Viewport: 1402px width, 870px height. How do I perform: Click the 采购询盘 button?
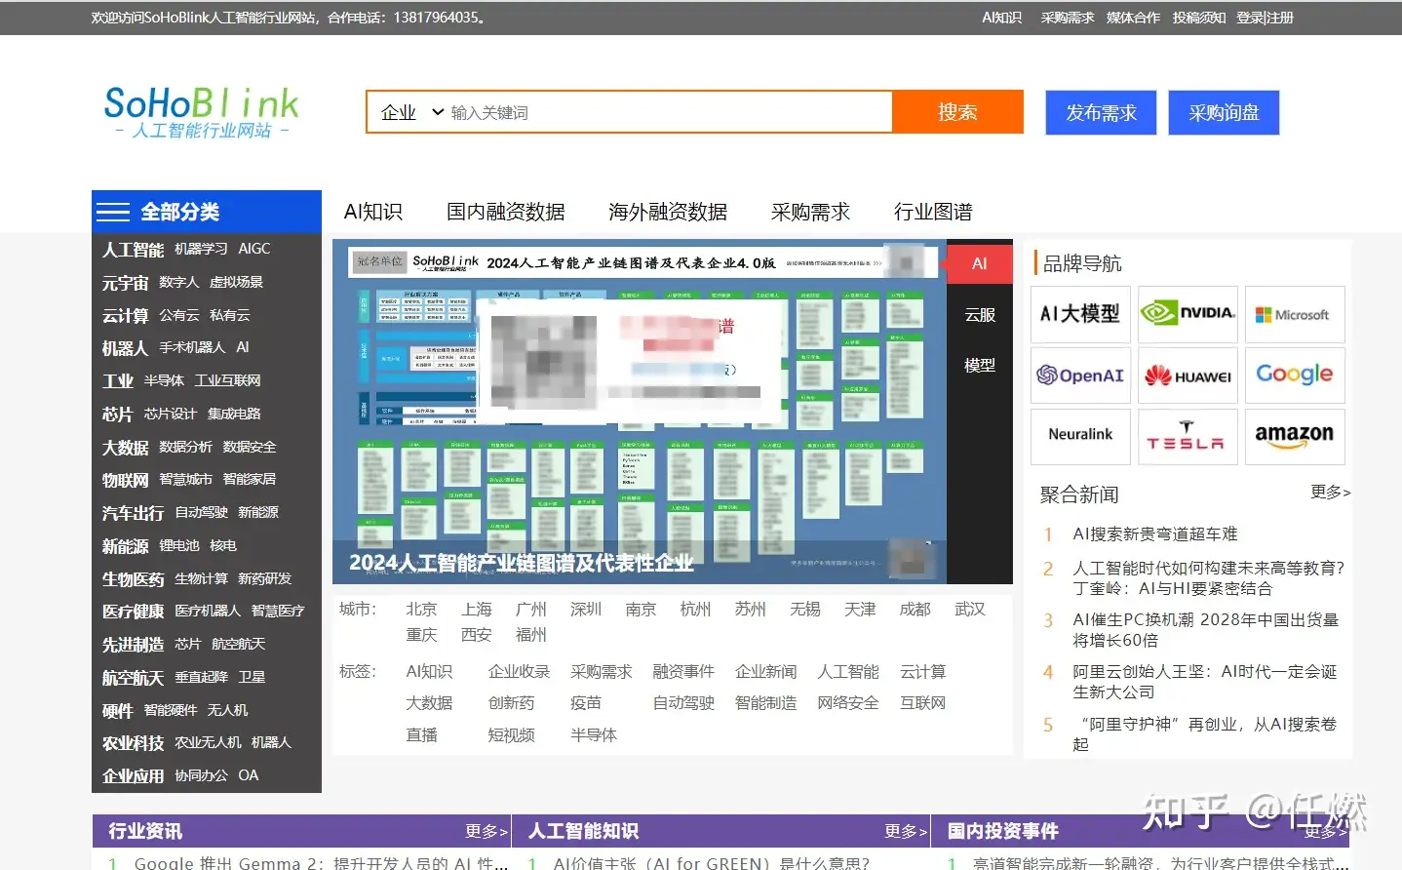point(1224,113)
